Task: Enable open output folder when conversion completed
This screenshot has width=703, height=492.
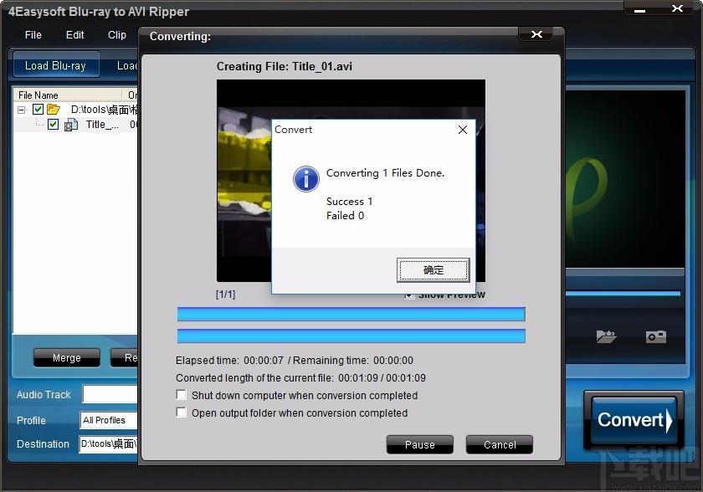Action: coord(181,413)
